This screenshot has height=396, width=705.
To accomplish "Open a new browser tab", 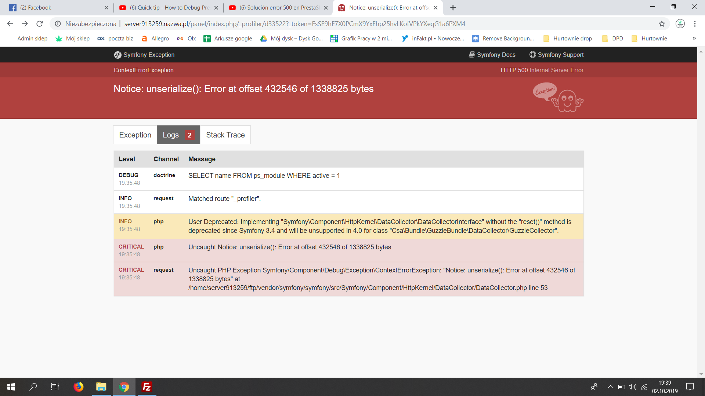I will [x=453, y=8].
